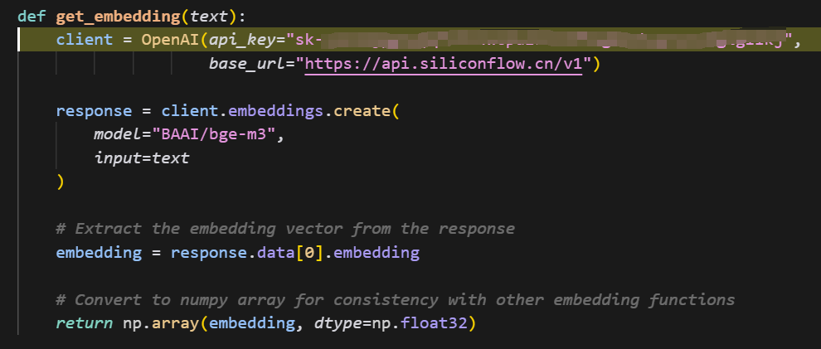Image resolution: width=821 pixels, height=349 pixels.
Task: Click float32 in np.float32
Action: tap(434, 324)
